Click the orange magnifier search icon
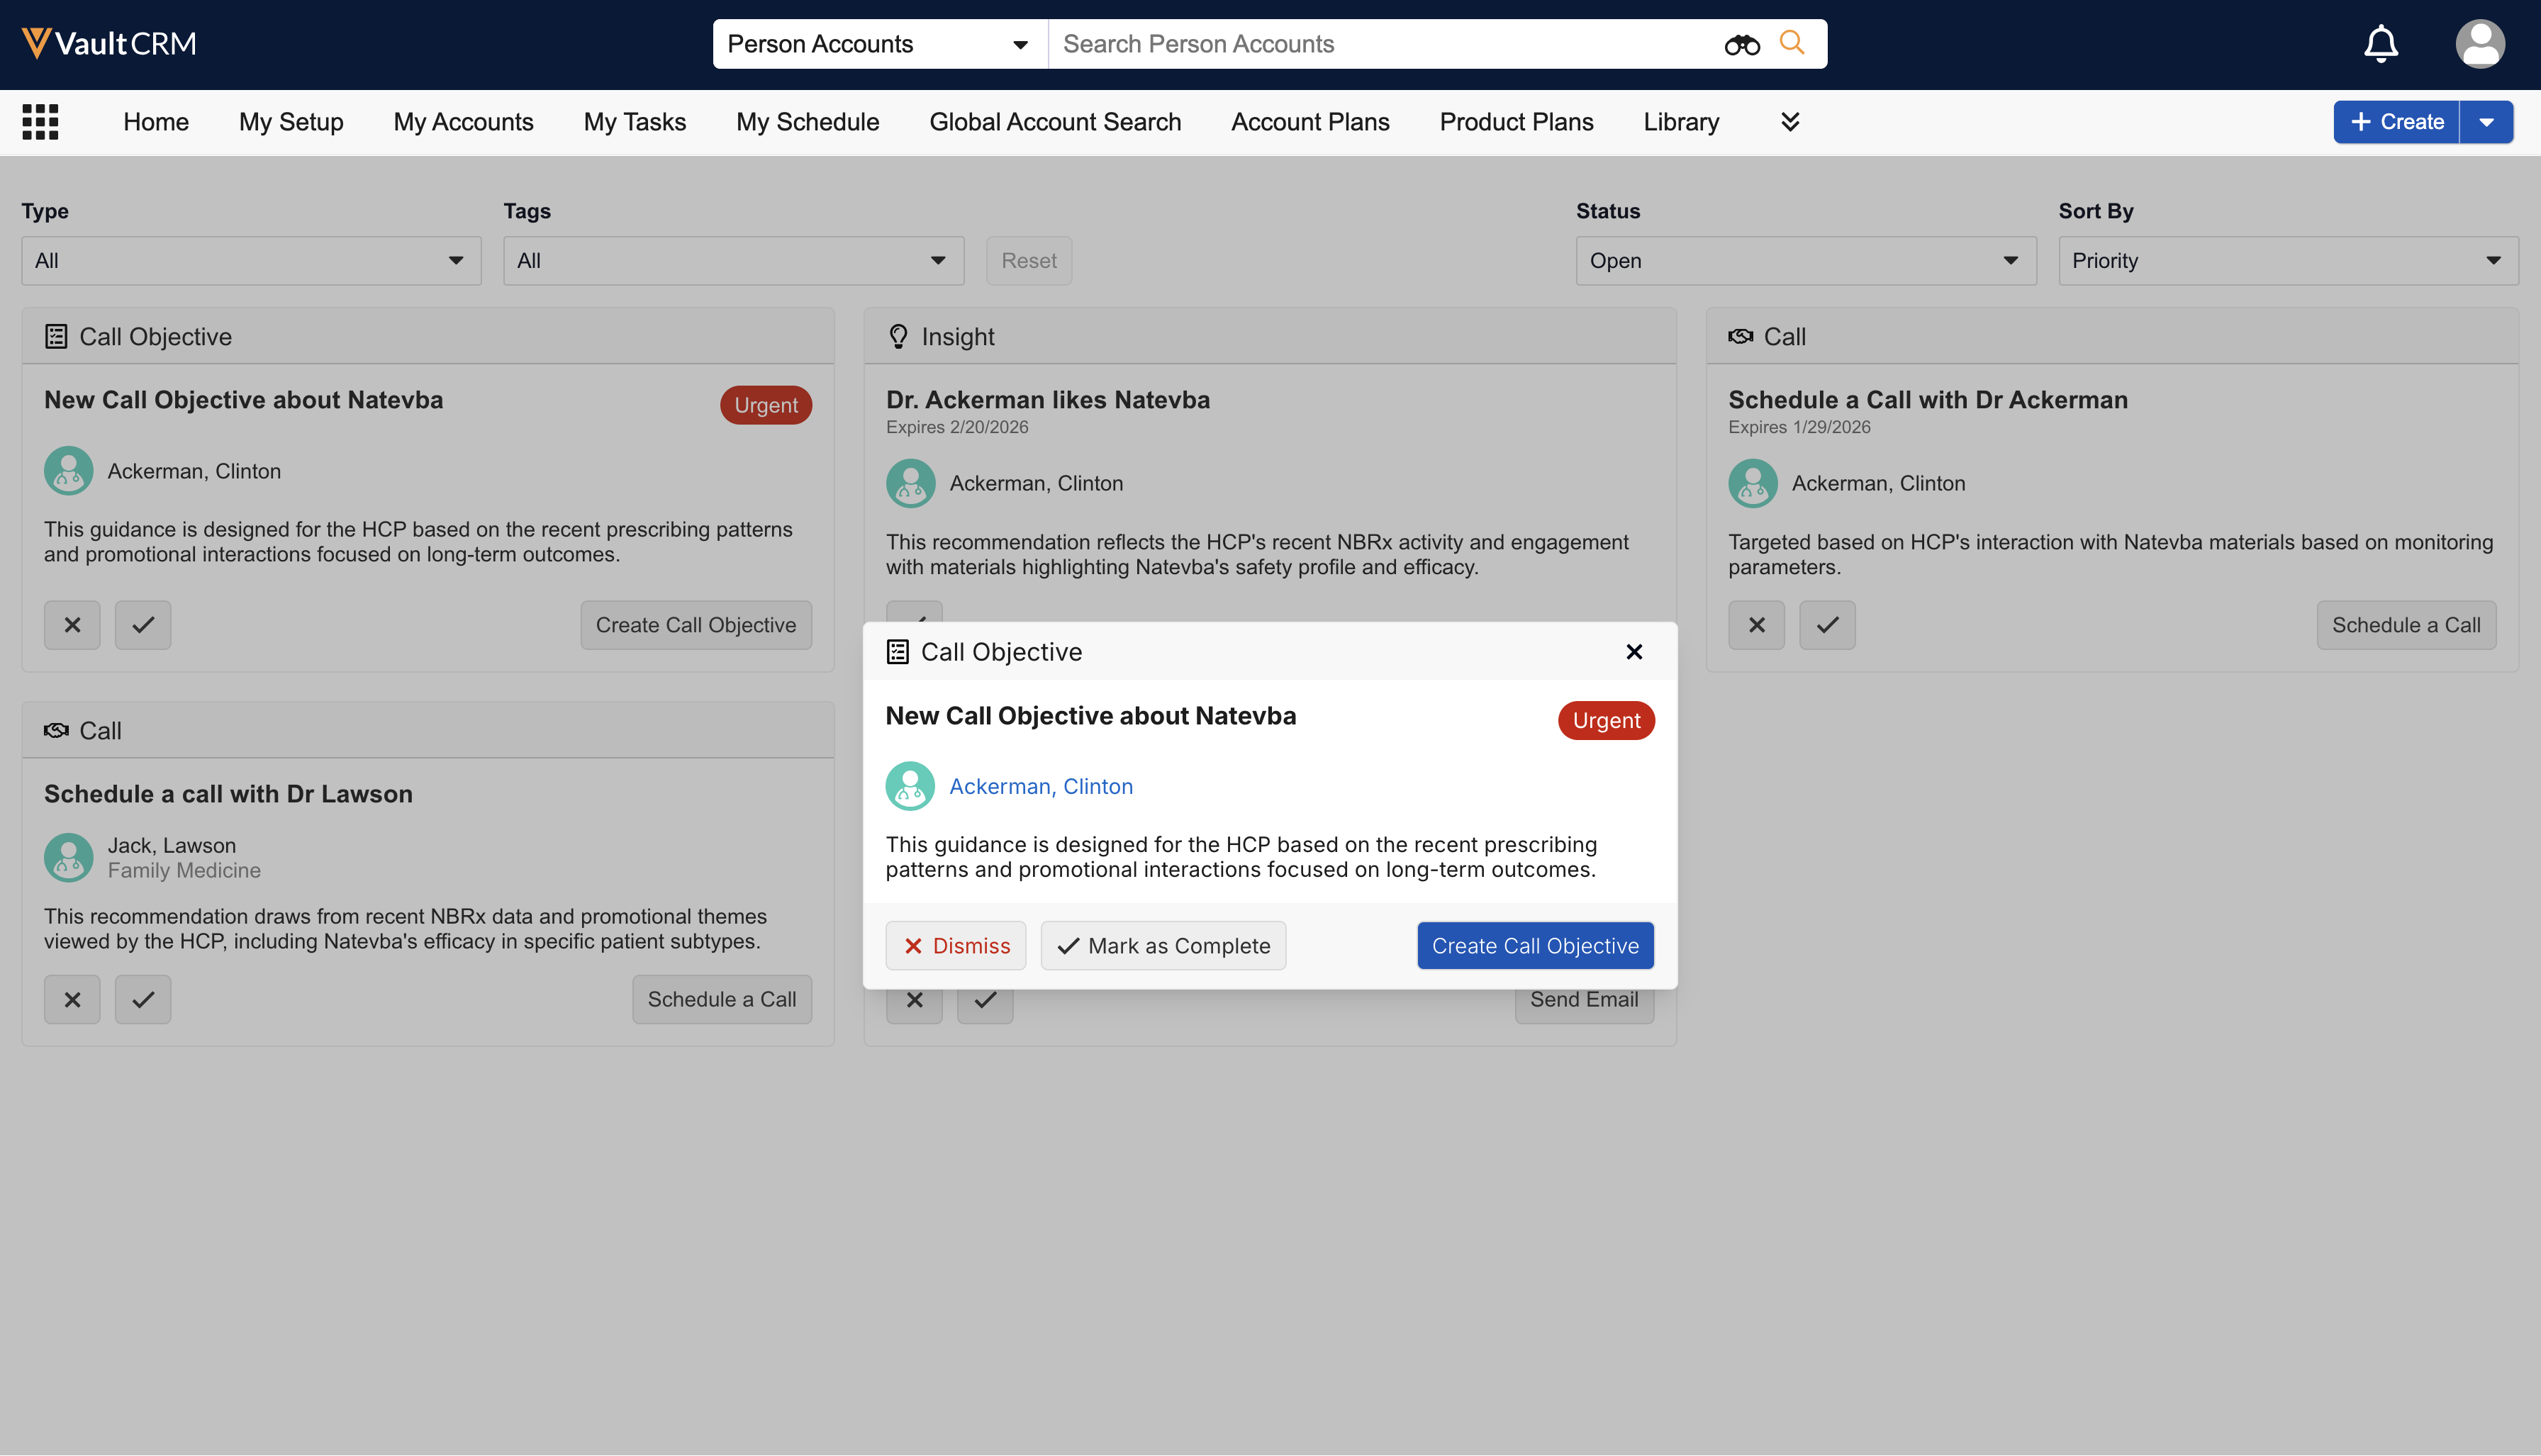This screenshot has width=2541, height=1456. pyautogui.click(x=1792, y=43)
